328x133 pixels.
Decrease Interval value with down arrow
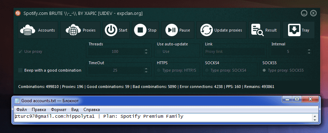pos(309,53)
